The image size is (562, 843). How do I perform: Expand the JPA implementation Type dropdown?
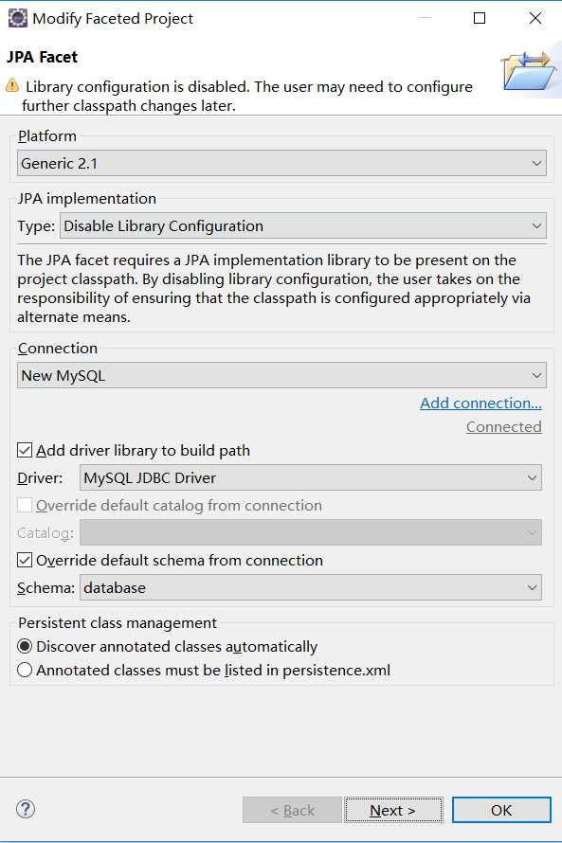302,225
